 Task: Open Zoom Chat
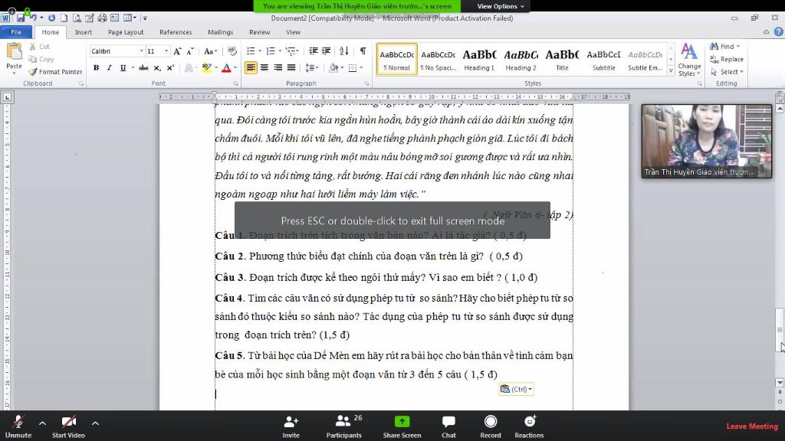click(x=448, y=426)
